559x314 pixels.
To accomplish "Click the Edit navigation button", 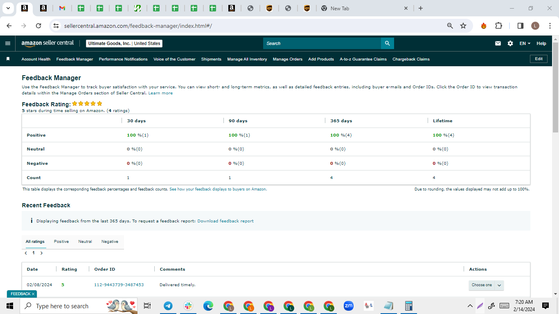I will pos(539,59).
